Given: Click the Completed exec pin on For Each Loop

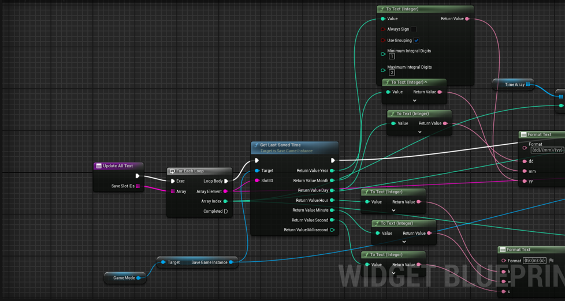Looking at the screenshot, I should pos(226,211).
